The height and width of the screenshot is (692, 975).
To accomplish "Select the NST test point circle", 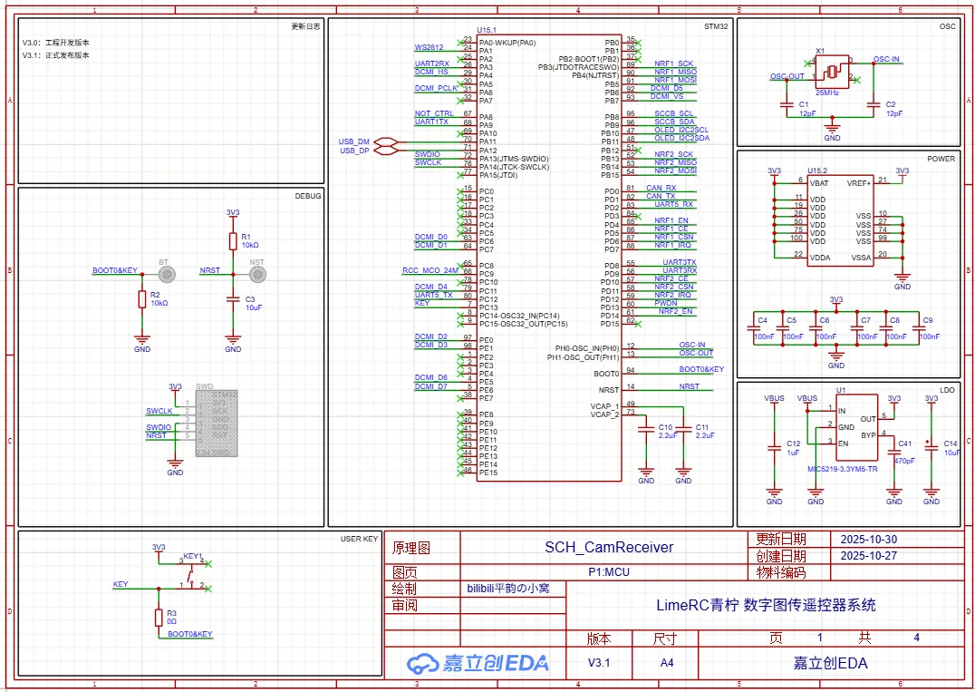I will 256,271.
